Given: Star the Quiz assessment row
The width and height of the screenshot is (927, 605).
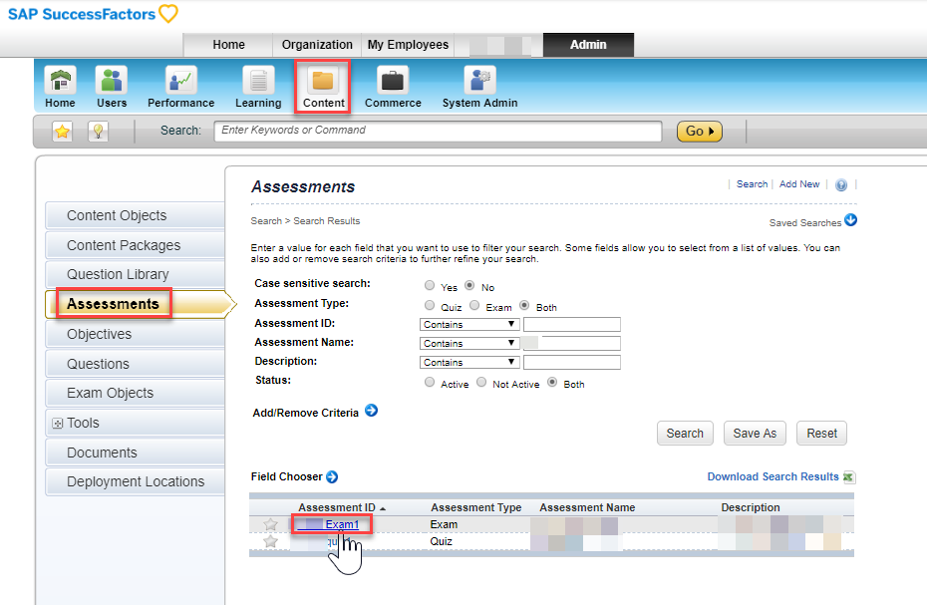Looking at the screenshot, I should tap(270, 541).
